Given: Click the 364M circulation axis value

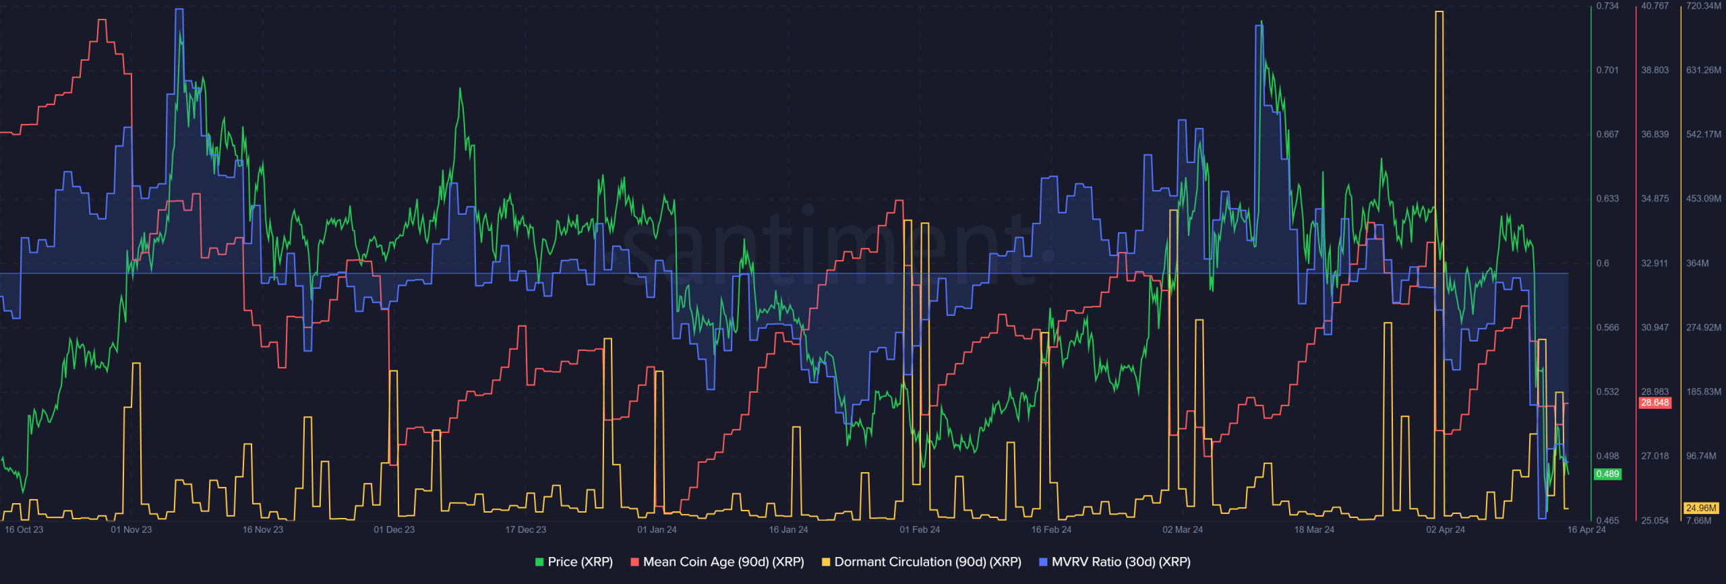Looking at the screenshot, I should click(1697, 263).
